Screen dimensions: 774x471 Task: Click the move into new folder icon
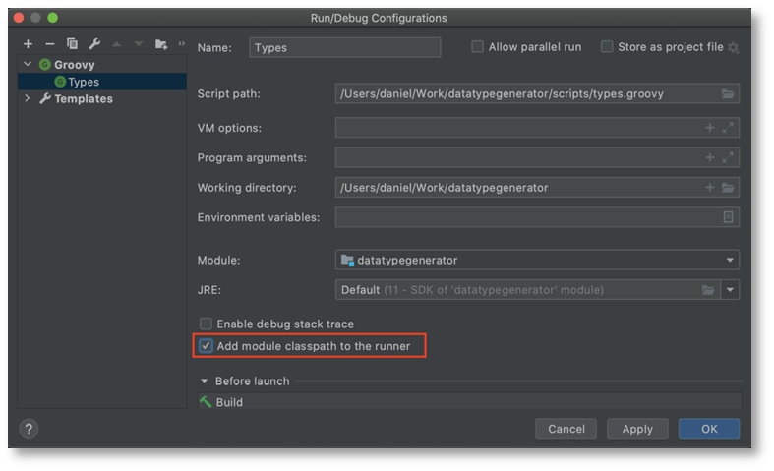coord(161,44)
